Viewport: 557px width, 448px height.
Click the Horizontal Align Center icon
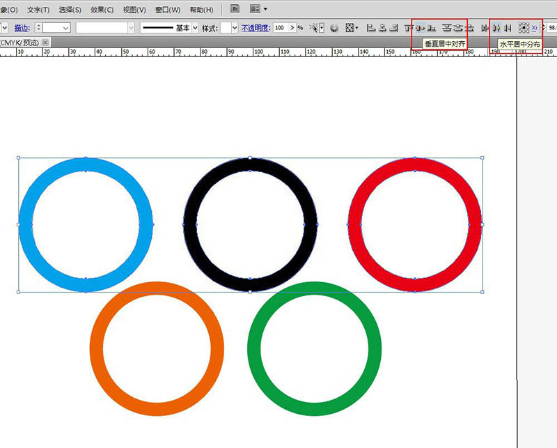pyautogui.click(x=382, y=28)
